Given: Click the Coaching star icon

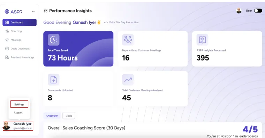Looking at the screenshot, I should 7,31.
